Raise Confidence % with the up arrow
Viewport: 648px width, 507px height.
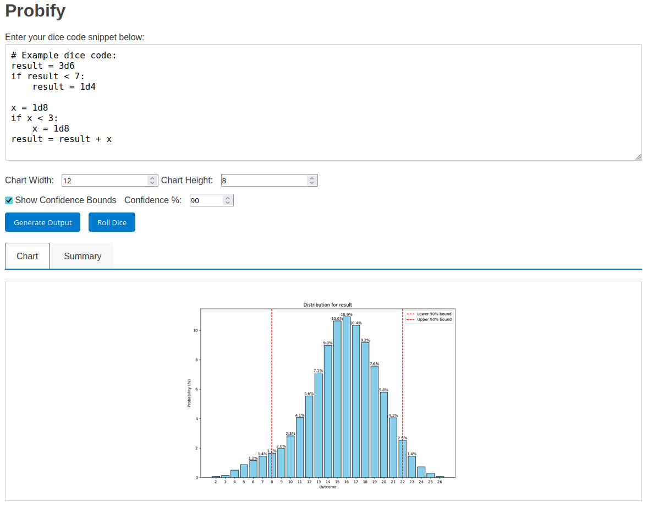pyautogui.click(x=228, y=198)
